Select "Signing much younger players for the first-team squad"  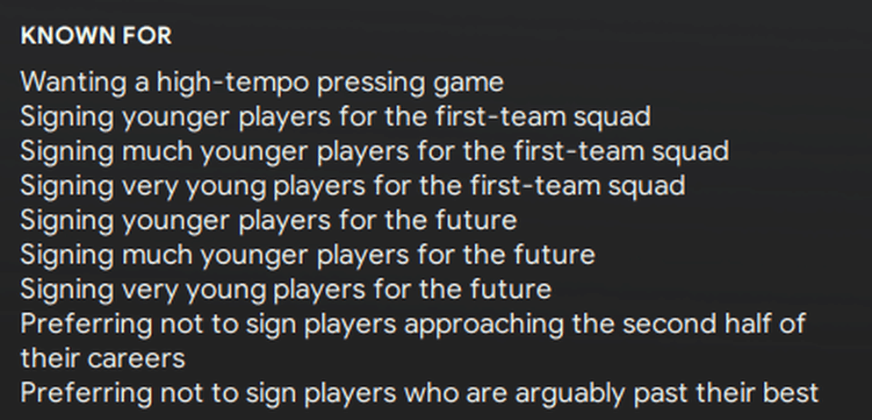[374, 151]
